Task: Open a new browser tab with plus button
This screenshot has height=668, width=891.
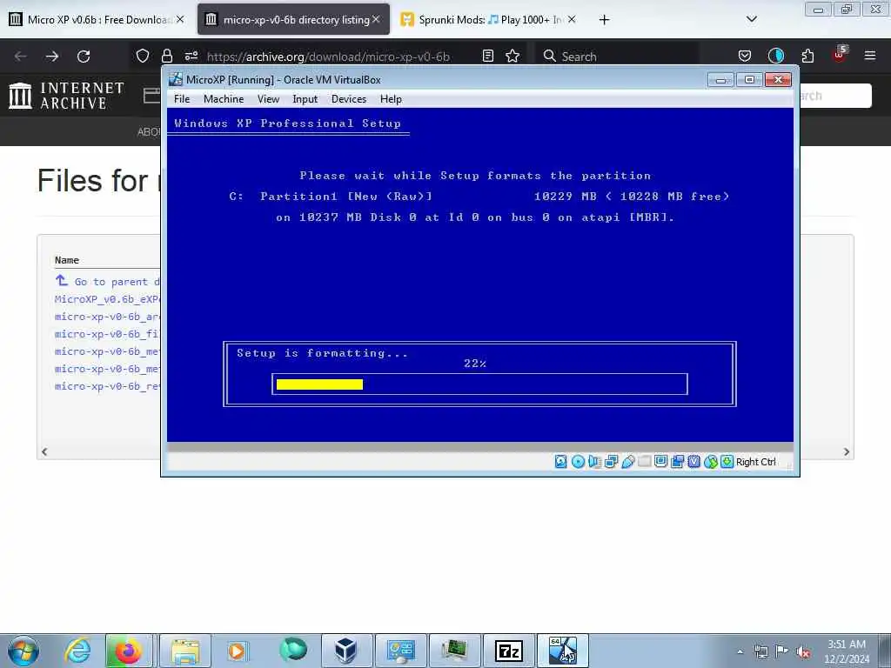Action: pyautogui.click(x=604, y=20)
